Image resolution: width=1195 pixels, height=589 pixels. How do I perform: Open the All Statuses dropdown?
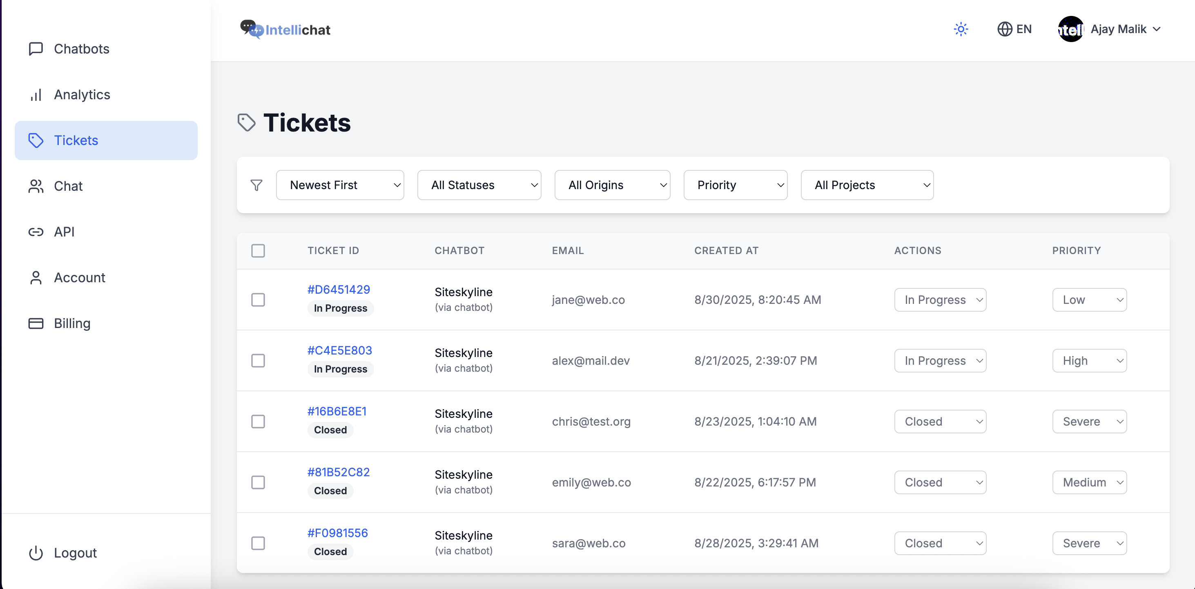point(479,185)
